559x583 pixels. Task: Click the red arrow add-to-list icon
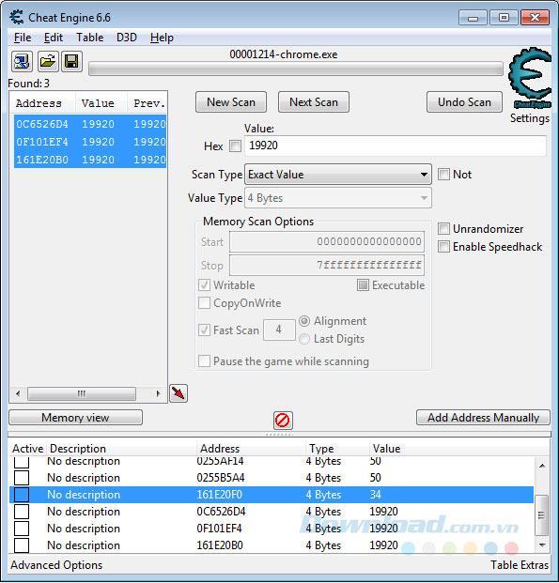click(179, 393)
